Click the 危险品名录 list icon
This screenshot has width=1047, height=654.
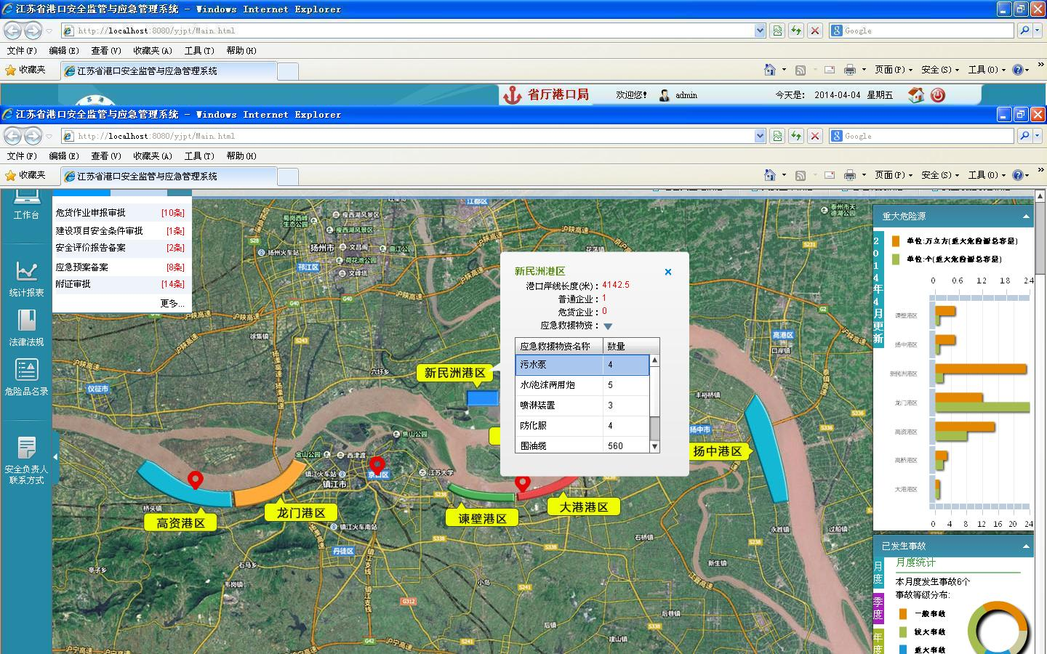point(27,370)
